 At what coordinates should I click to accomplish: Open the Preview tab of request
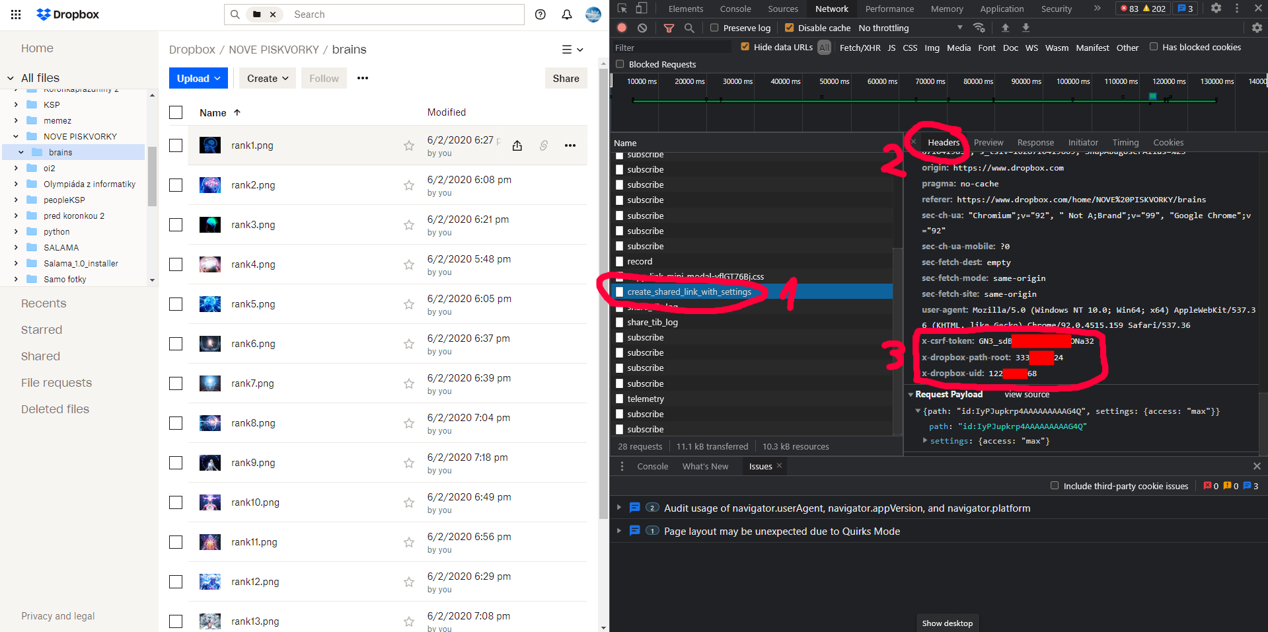click(x=988, y=142)
